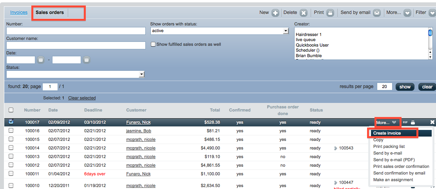
Task: Switch to the Invoices tab
Action: click(x=19, y=13)
